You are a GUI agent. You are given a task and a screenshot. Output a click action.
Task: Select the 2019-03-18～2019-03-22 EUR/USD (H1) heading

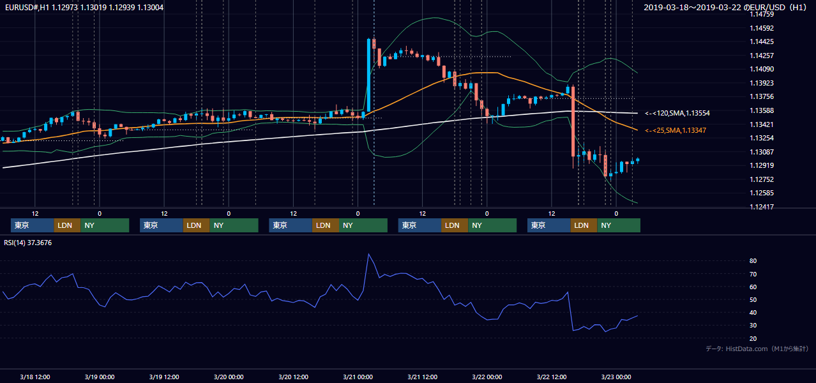point(725,8)
